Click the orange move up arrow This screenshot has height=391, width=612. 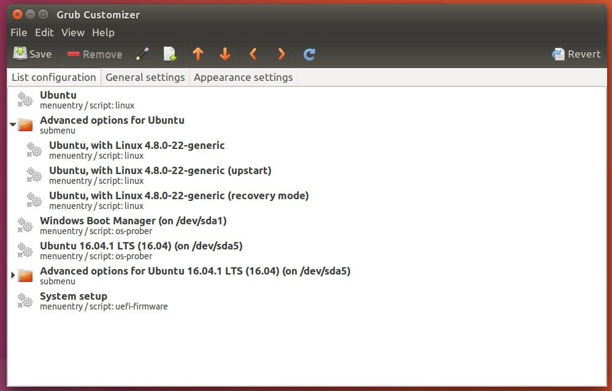pyautogui.click(x=198, y=54)
